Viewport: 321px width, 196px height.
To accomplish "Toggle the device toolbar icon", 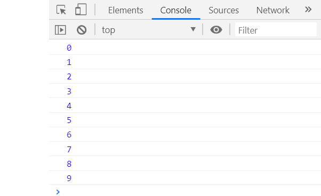I will [x=81, y=10].
